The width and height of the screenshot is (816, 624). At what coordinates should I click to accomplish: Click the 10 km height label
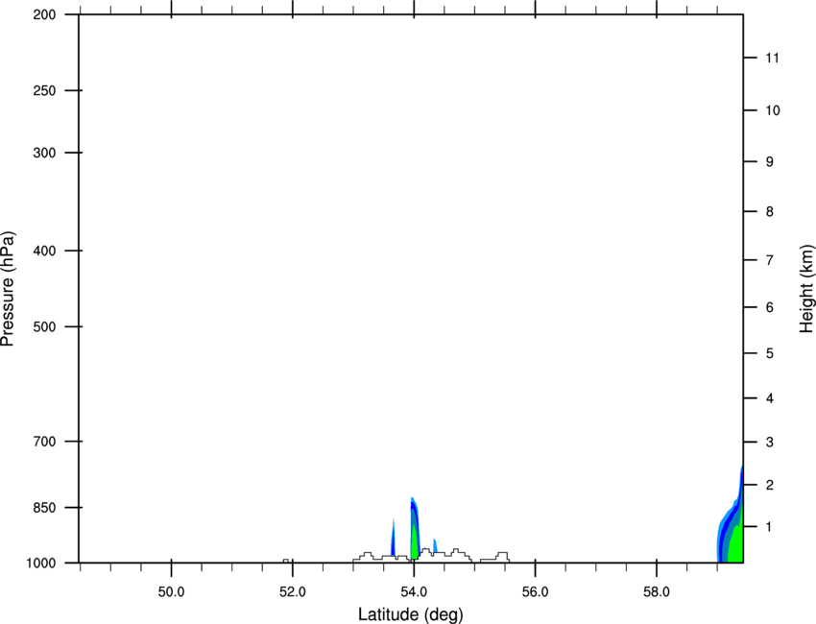click(x=773, y=110)
